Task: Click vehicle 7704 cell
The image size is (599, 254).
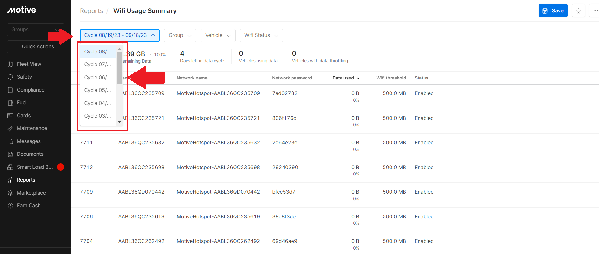Action: tap(86, 241)
